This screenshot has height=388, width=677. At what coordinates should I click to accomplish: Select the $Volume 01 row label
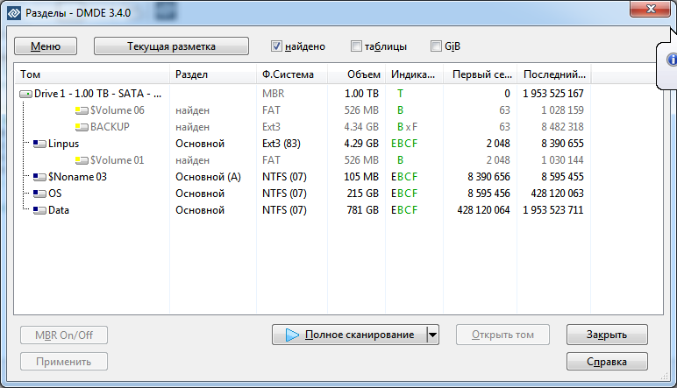117,160
